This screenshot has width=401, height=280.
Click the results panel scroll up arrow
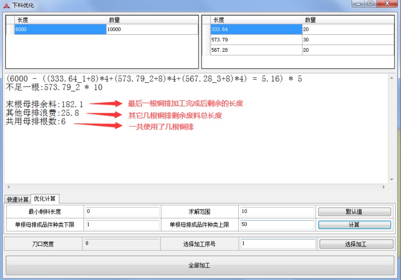(391, 77)
